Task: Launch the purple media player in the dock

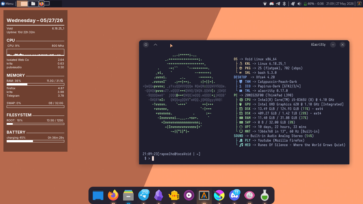Action: [189, 195]
